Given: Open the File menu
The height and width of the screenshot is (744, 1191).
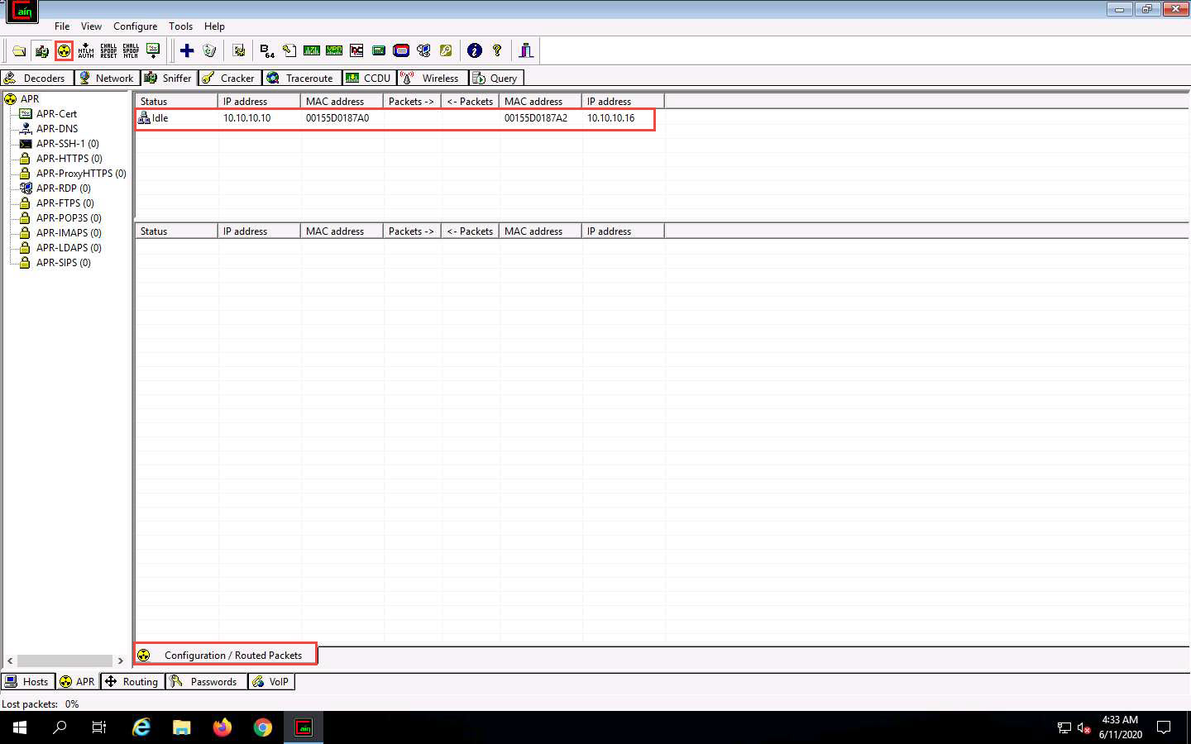Looking at the screenshot, I should coord(62,26).
